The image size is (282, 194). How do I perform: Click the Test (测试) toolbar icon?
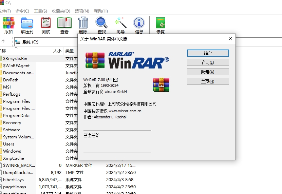(46, 23)
